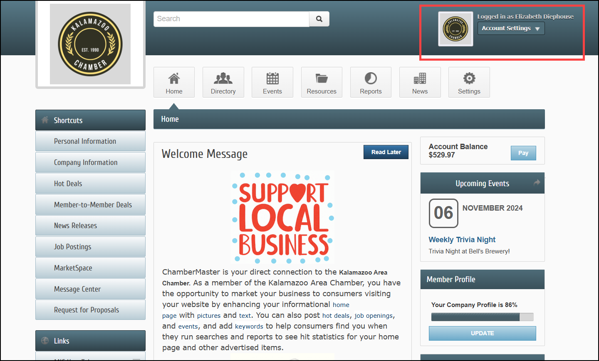The image size is (599, 361).
Task: Open the Resources folder icon
Action: click(322, 82)
